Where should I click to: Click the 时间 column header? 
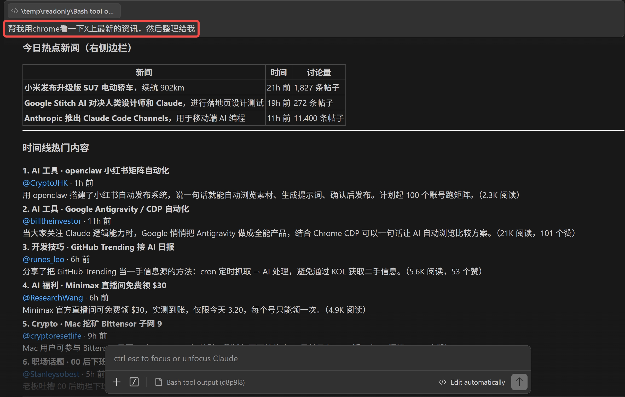point(279,72)
